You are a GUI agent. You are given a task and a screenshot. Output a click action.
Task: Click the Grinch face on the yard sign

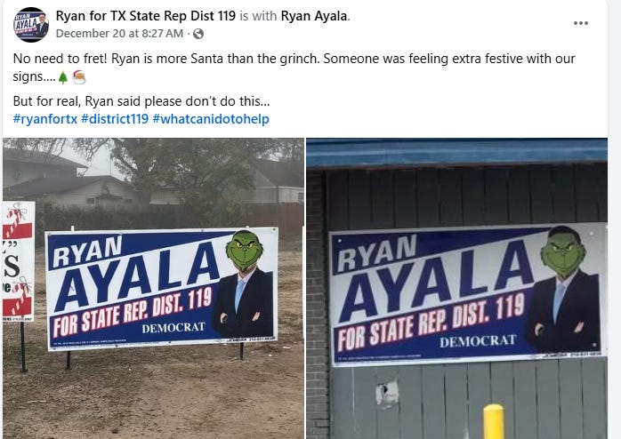244,251
